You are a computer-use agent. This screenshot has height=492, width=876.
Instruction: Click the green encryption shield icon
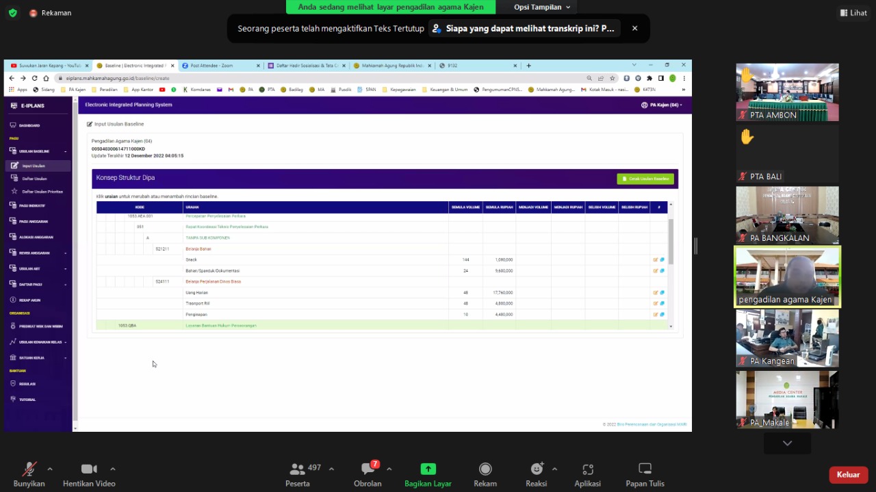(13, 13)
